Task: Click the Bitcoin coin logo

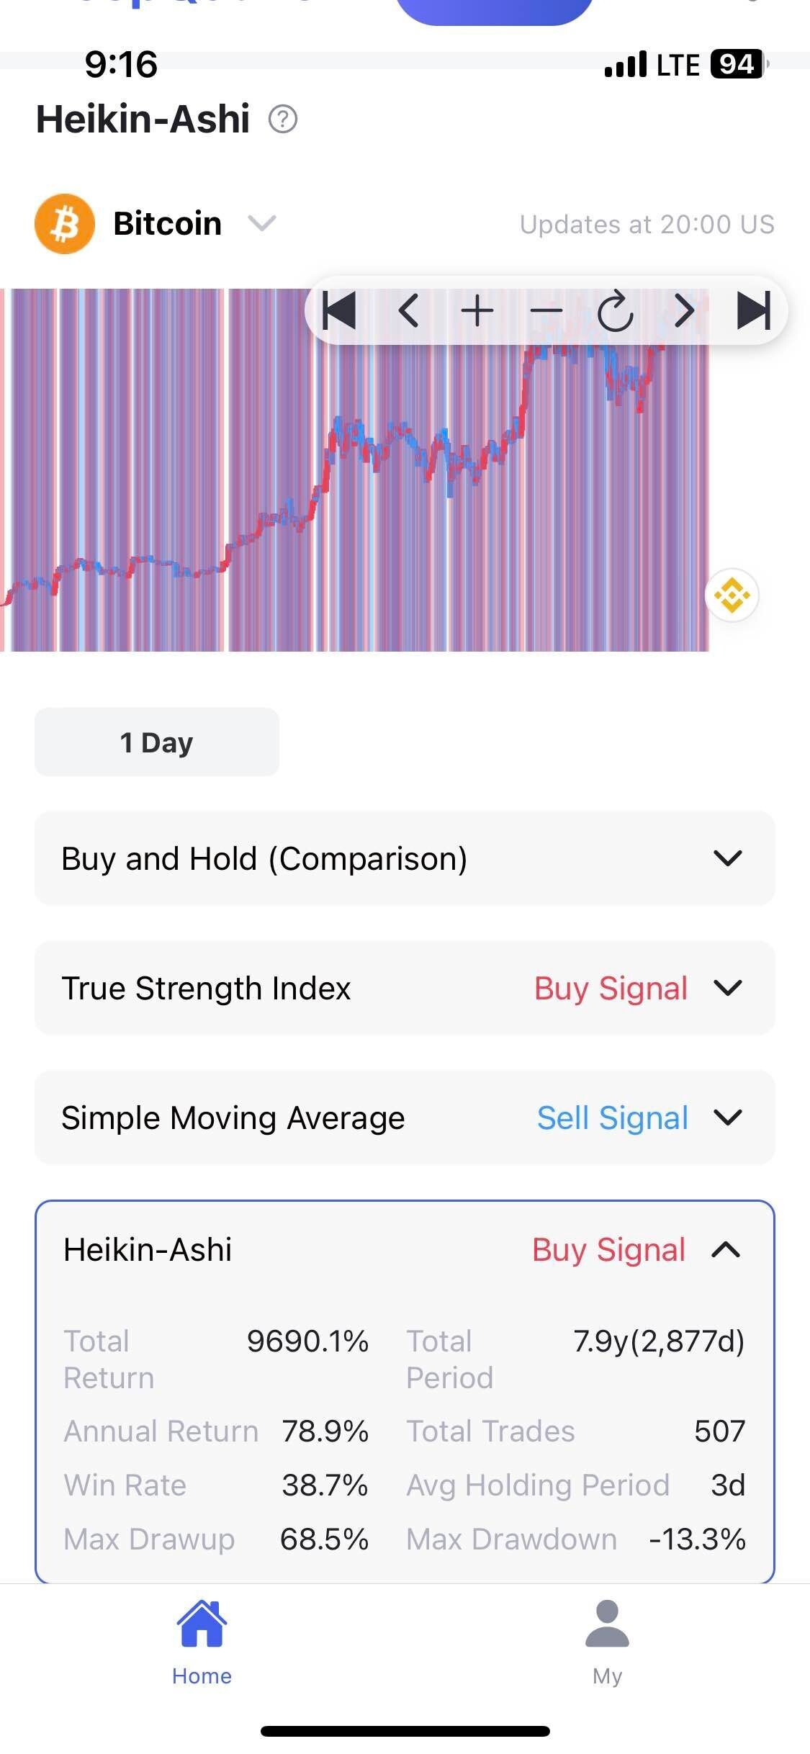Action: [65, 224]
